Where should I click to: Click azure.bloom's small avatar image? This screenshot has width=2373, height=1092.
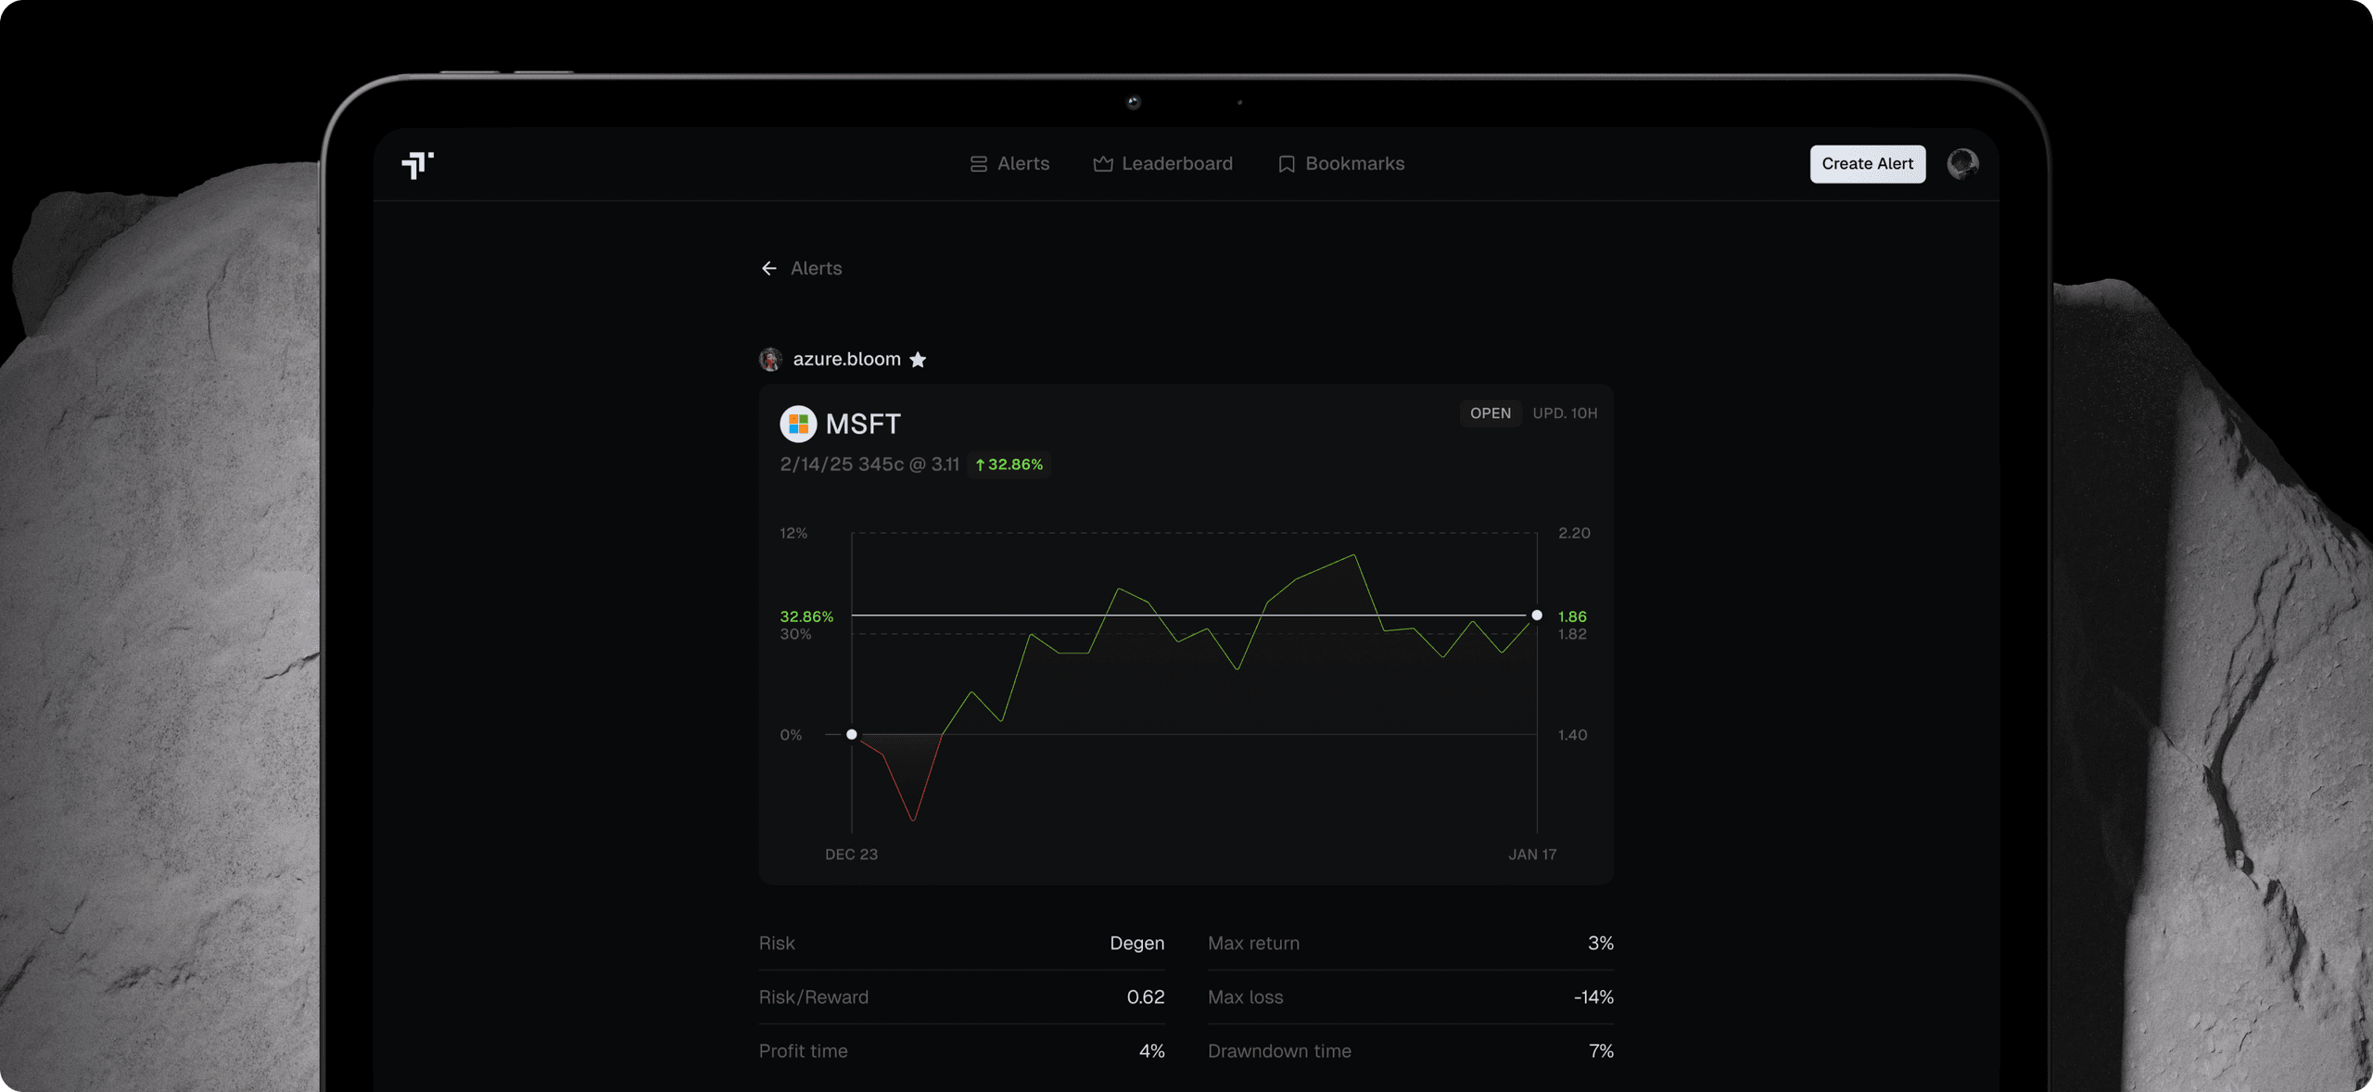(x=770, y=360)
